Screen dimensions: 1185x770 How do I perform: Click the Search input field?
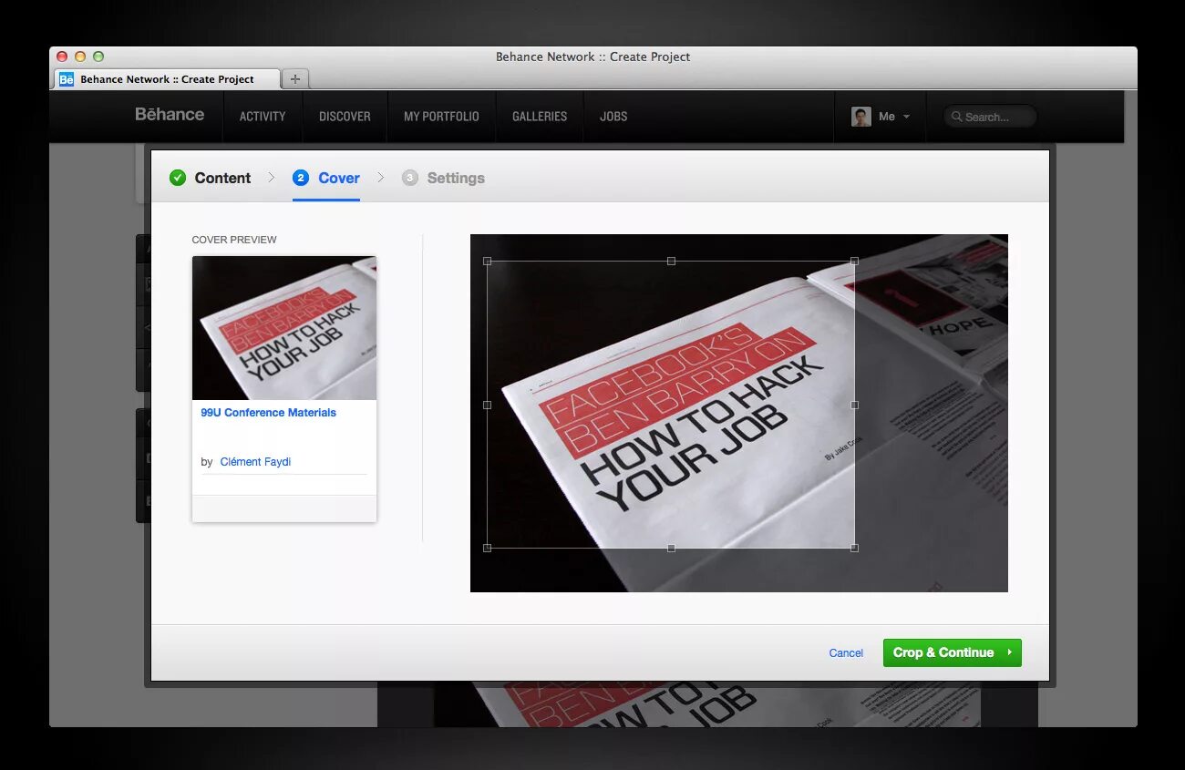pyautogui.click(x=990, y=117)
